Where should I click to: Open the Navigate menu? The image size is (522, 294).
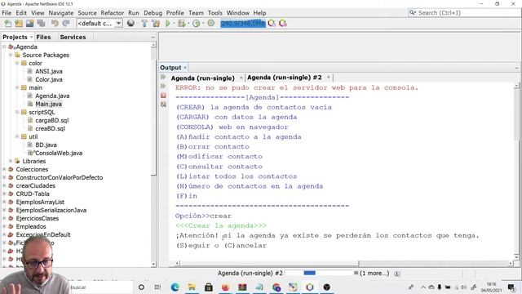coord(61,13)
